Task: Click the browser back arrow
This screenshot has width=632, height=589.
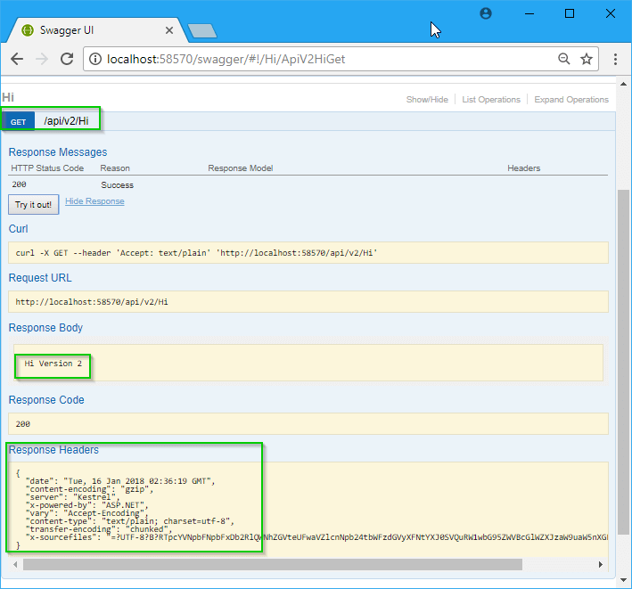Action: tap(17, 59)
